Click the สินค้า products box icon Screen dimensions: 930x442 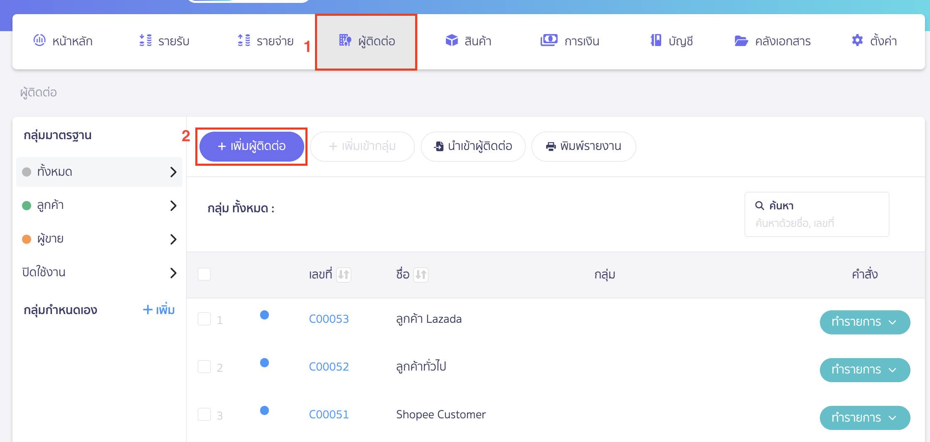(452, 40)
